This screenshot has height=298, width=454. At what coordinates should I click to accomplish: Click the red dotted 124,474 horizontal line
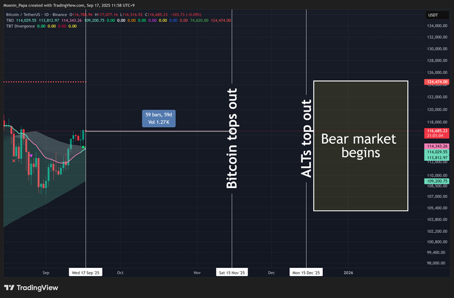(45, 82)
